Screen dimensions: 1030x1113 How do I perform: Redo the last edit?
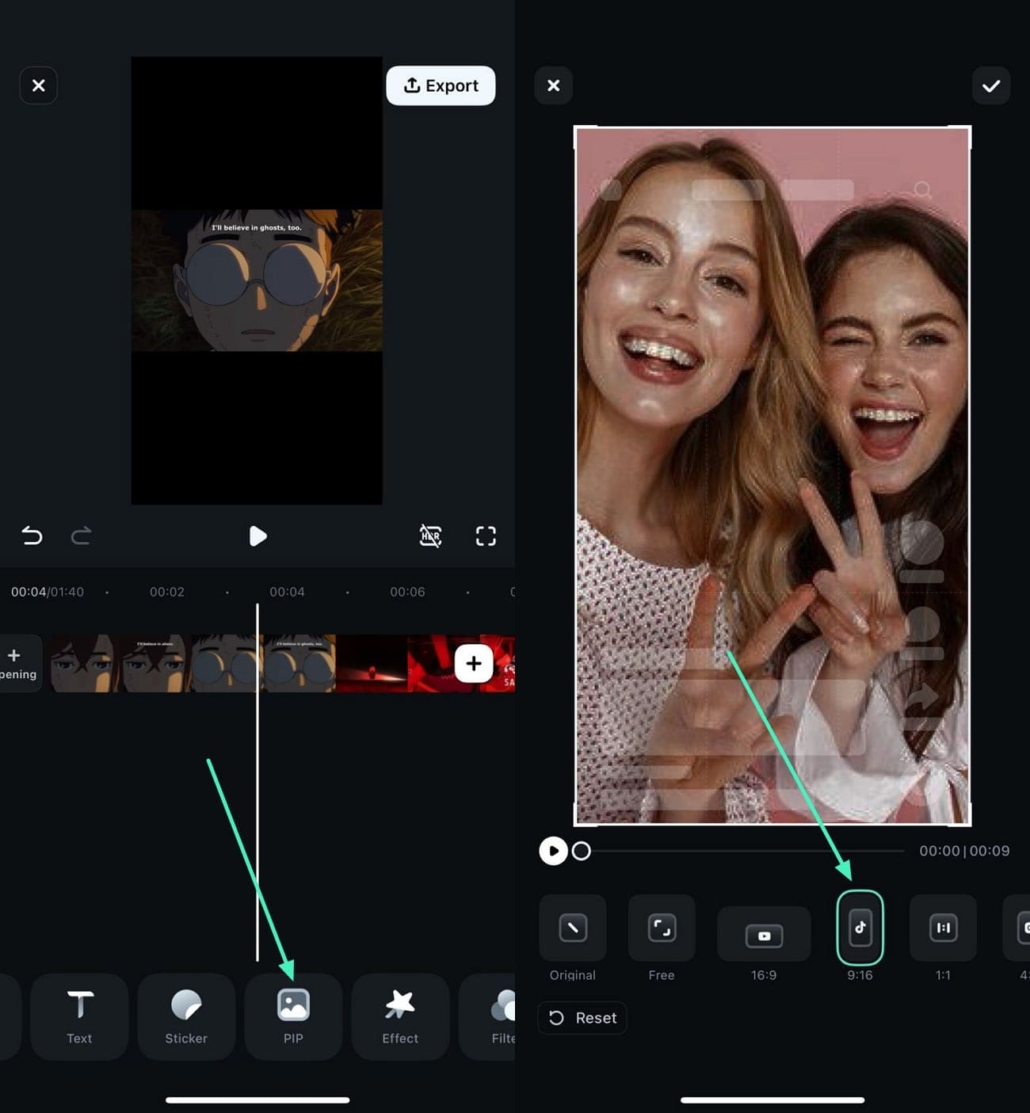[81, 536]
